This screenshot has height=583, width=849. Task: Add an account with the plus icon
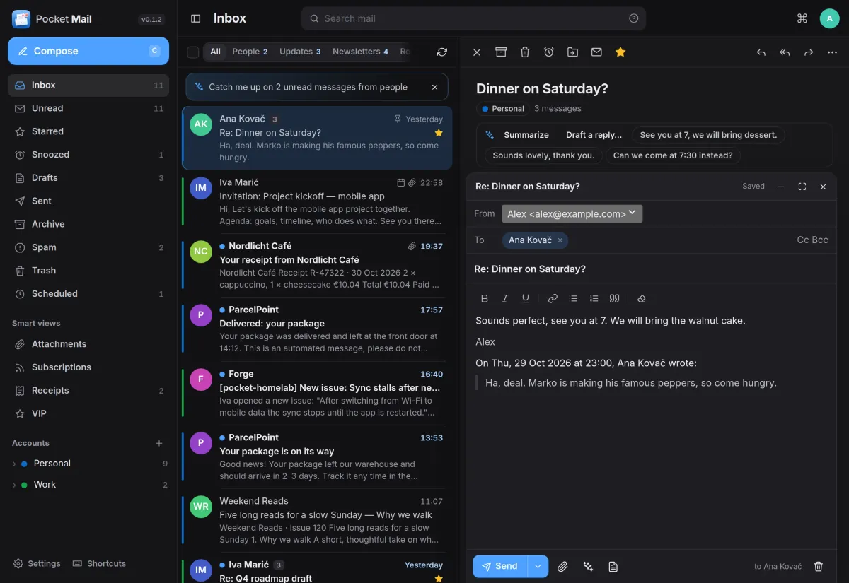[x=159, y=443]
